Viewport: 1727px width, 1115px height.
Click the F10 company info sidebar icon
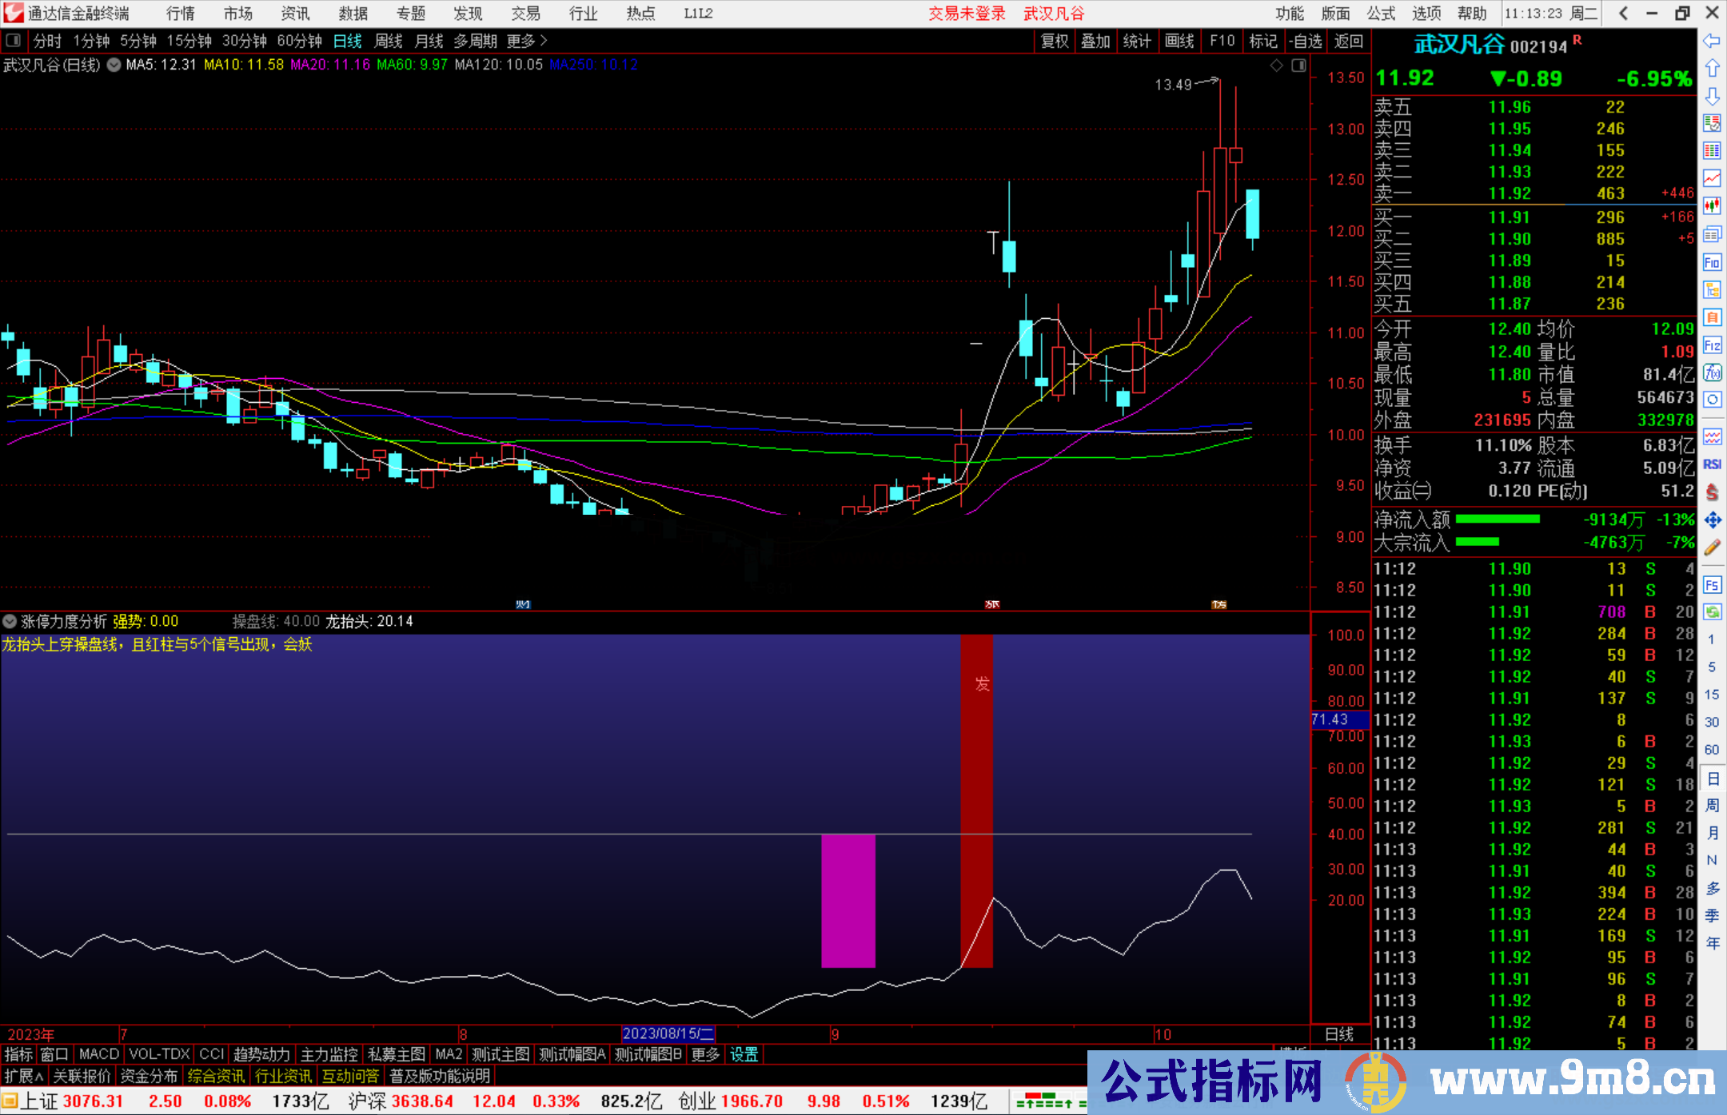pos(1712,262)
